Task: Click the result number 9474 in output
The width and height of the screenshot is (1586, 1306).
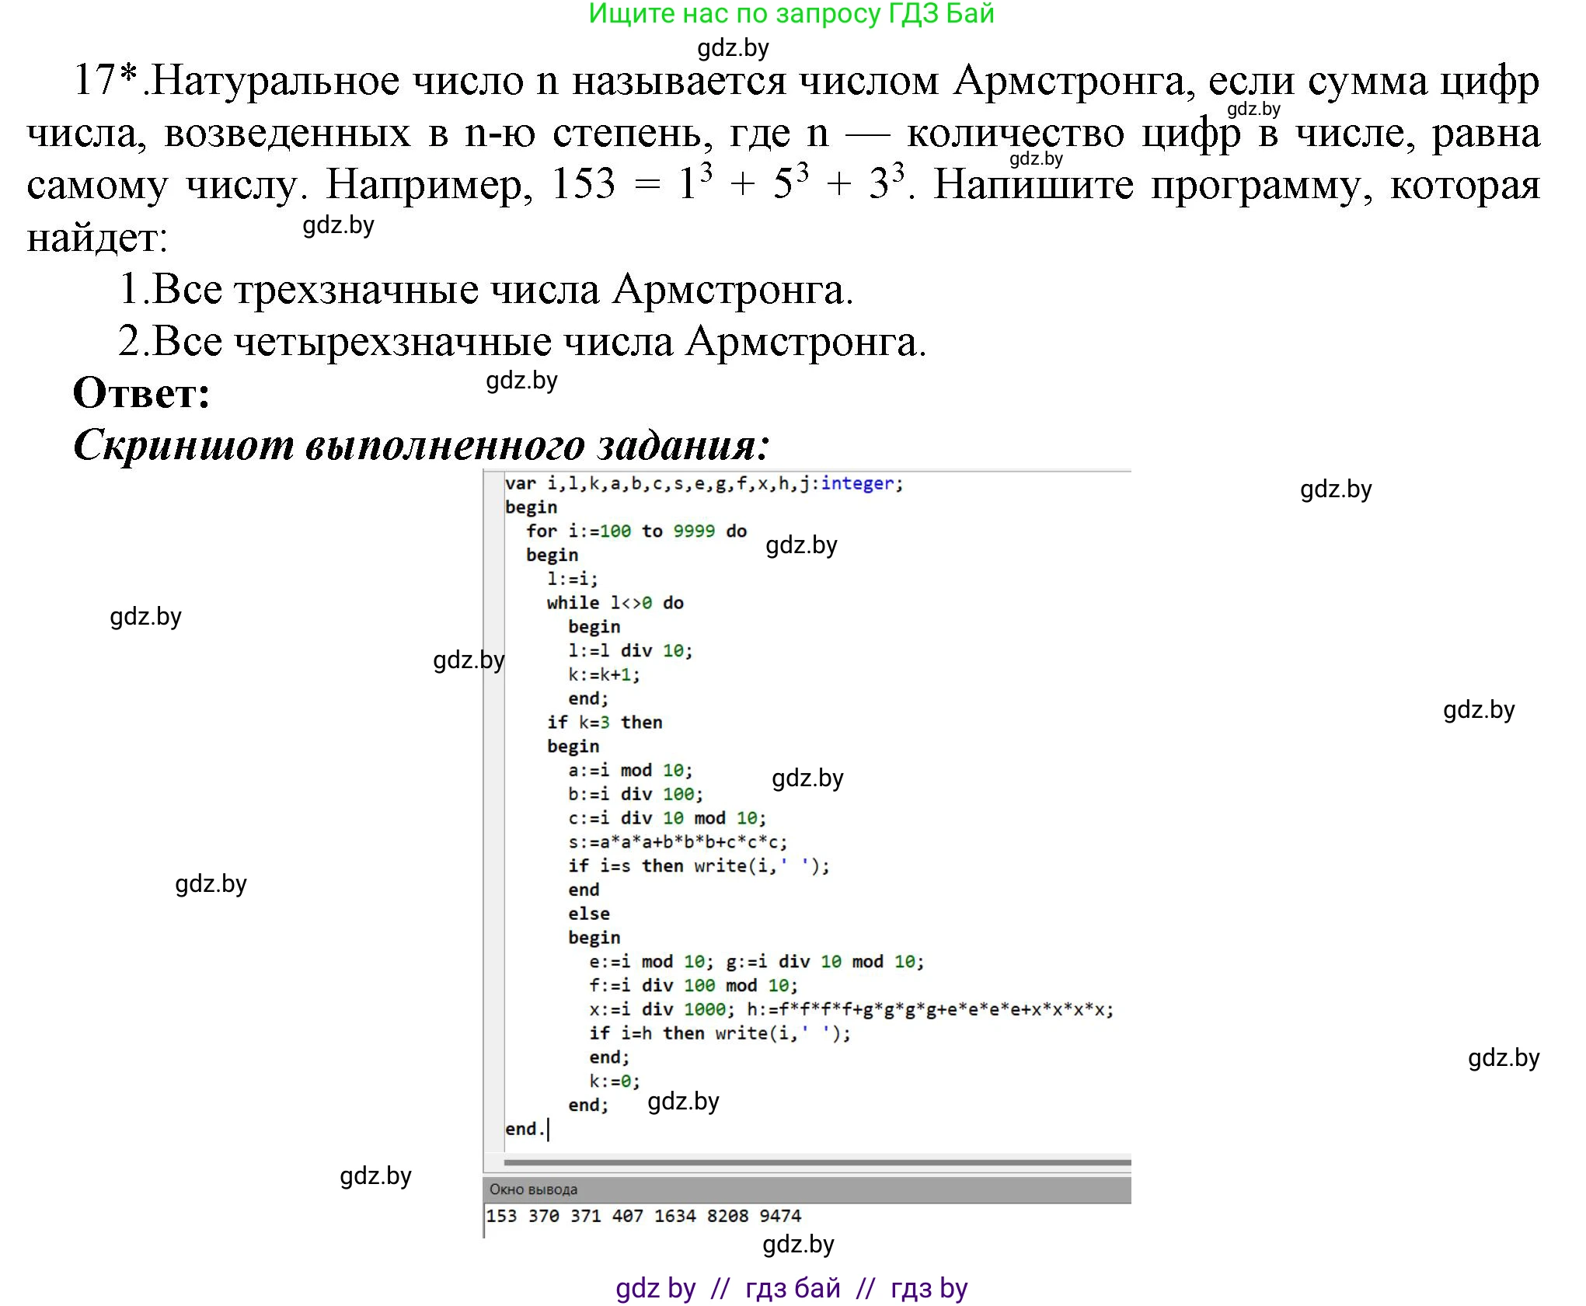Action: [x=781, y=1217]
